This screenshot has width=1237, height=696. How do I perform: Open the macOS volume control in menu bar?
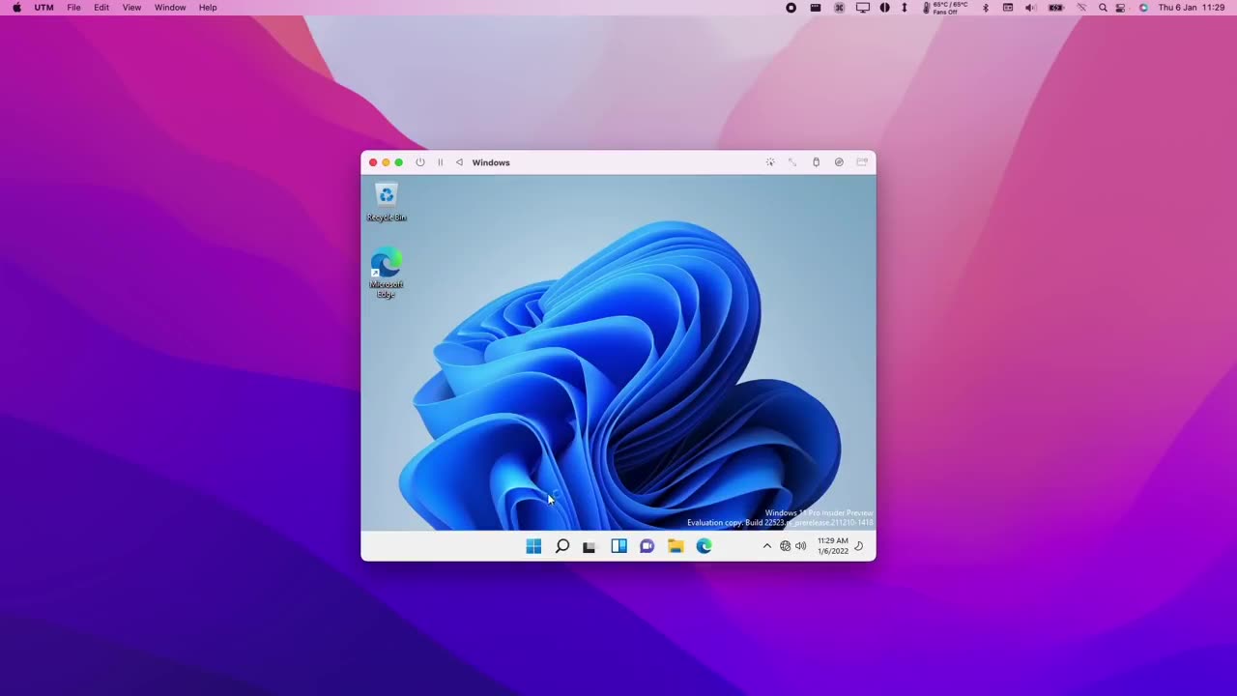click(1030, 8)
